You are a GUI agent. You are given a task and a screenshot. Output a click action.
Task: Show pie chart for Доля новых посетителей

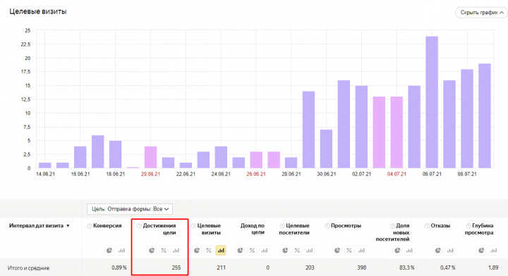(x=397, y=251)
